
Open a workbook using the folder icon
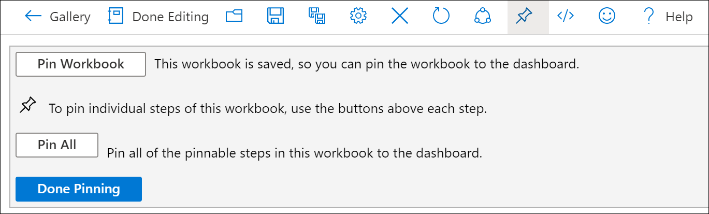pos(234,17)
